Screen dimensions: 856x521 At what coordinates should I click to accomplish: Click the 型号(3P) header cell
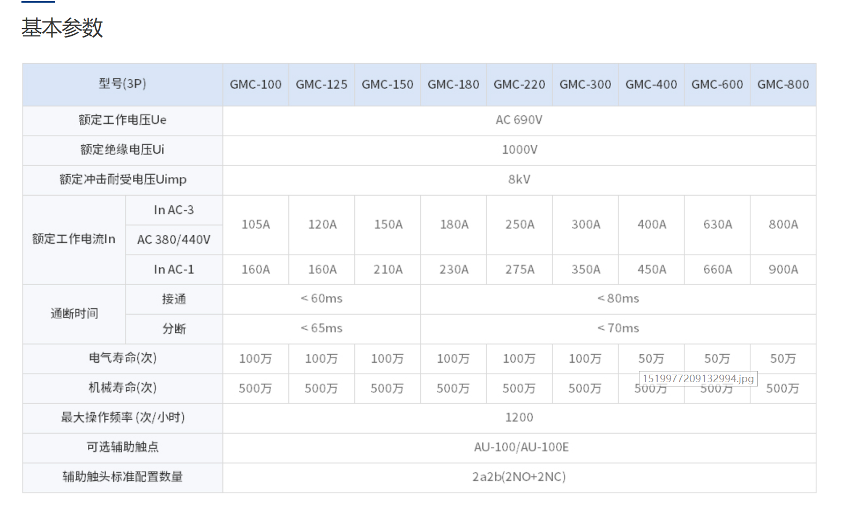point(122,84)
